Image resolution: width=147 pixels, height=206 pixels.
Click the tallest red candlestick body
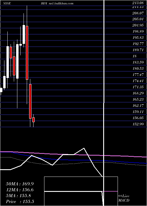coord(27,53)
